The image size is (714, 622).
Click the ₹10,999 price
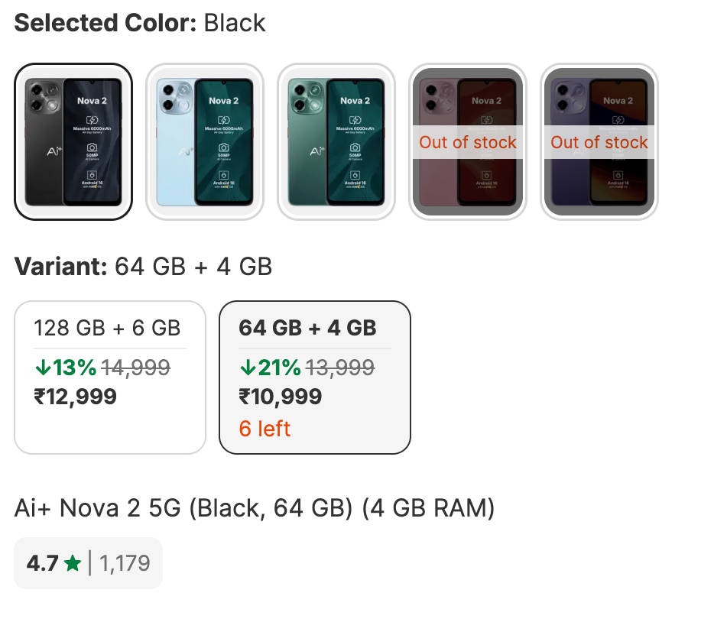pyautogui.click(x=280, y=397)
